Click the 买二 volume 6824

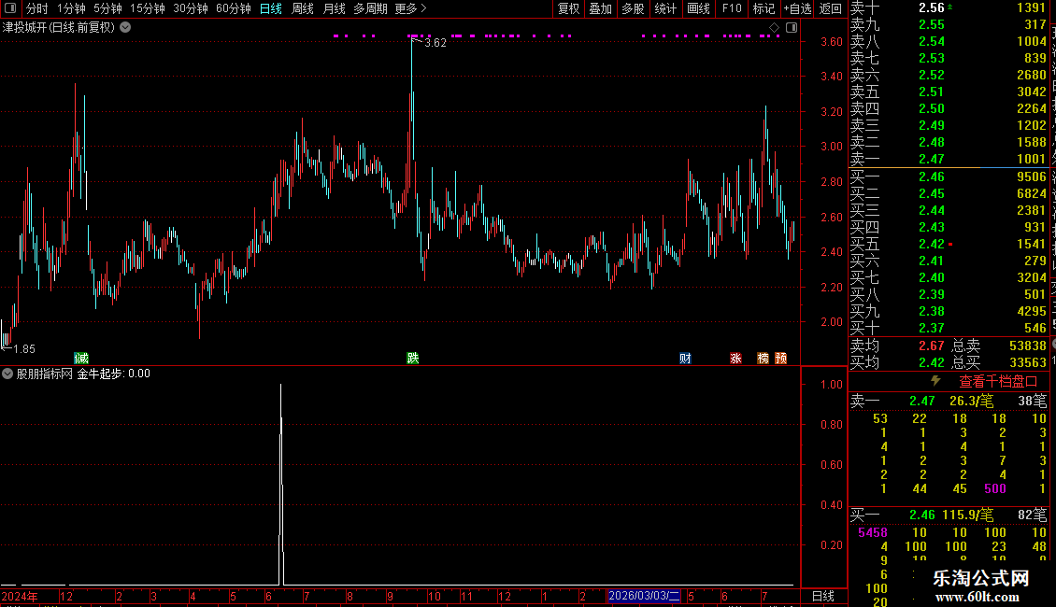tap(1032, 193)
